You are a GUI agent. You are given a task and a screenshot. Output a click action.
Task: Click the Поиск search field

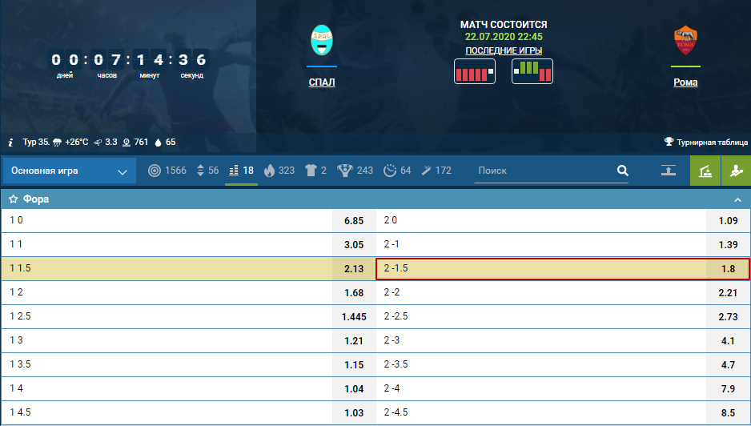click(543, 171)
